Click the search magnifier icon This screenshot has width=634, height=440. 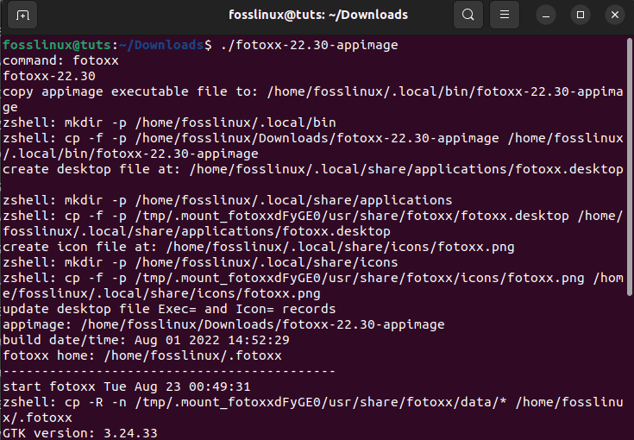[x=468, y=15]
